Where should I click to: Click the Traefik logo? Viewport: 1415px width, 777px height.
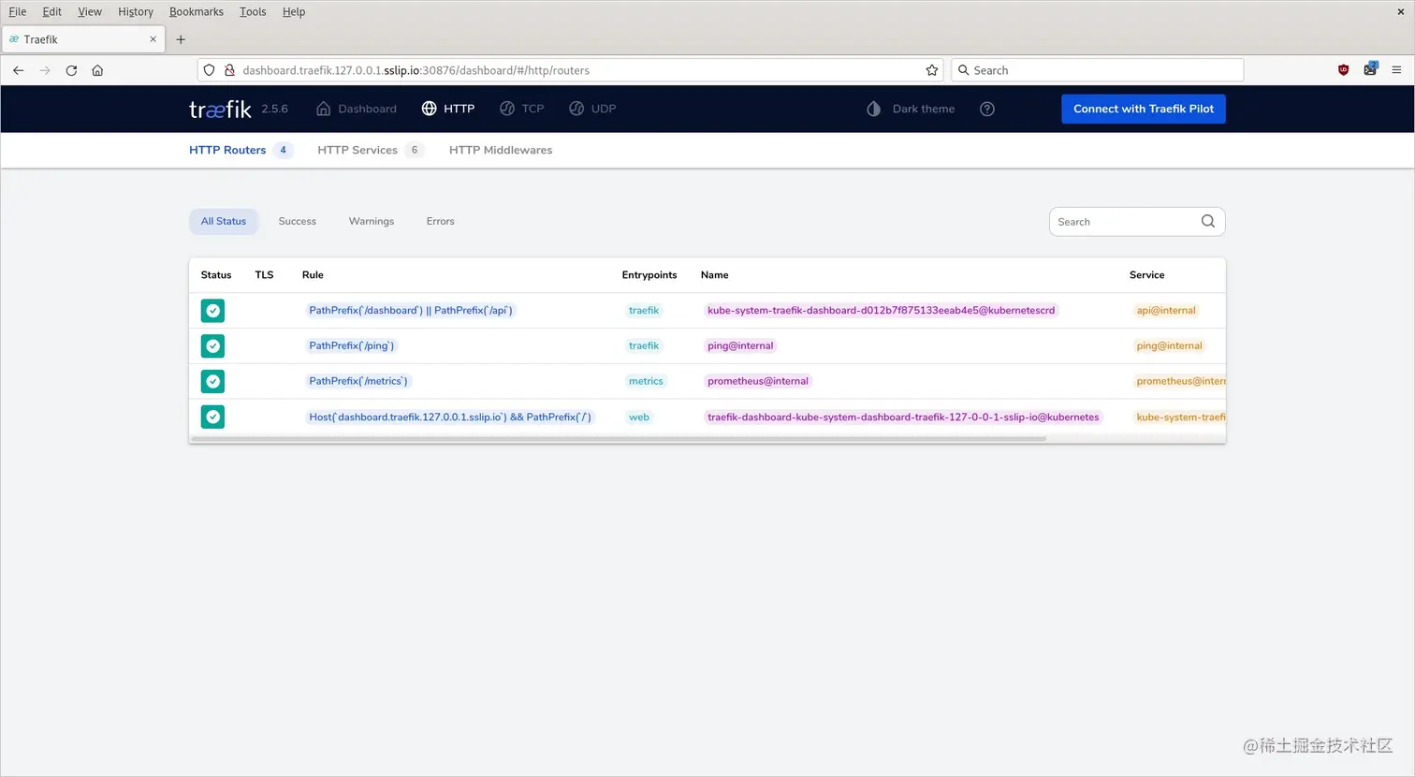coord(220,110)
